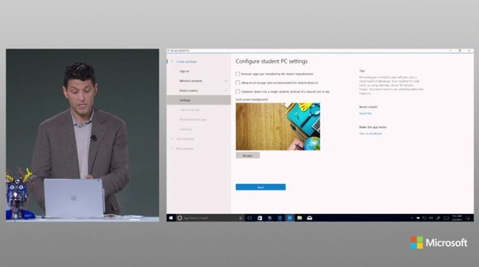Check Allow local storage option
Viewport: 479px width, 267px height.
click(237, 82)
